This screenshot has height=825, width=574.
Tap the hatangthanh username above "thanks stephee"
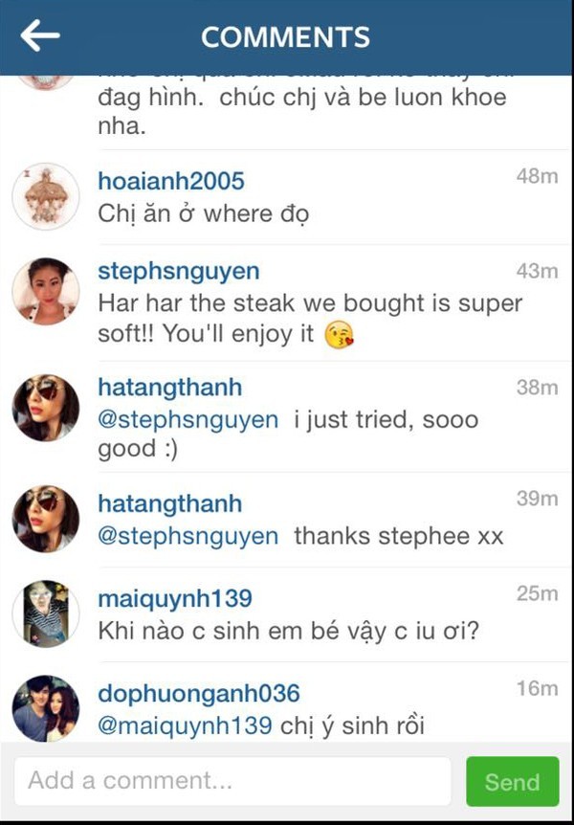[170, 504]
